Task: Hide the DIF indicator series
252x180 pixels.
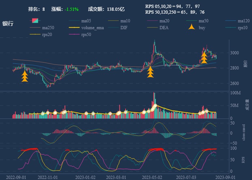Action: (x=121, y=28)
